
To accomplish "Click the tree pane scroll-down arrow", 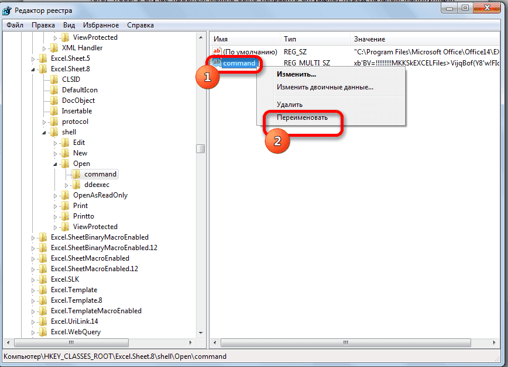I will tap(201, 333).
